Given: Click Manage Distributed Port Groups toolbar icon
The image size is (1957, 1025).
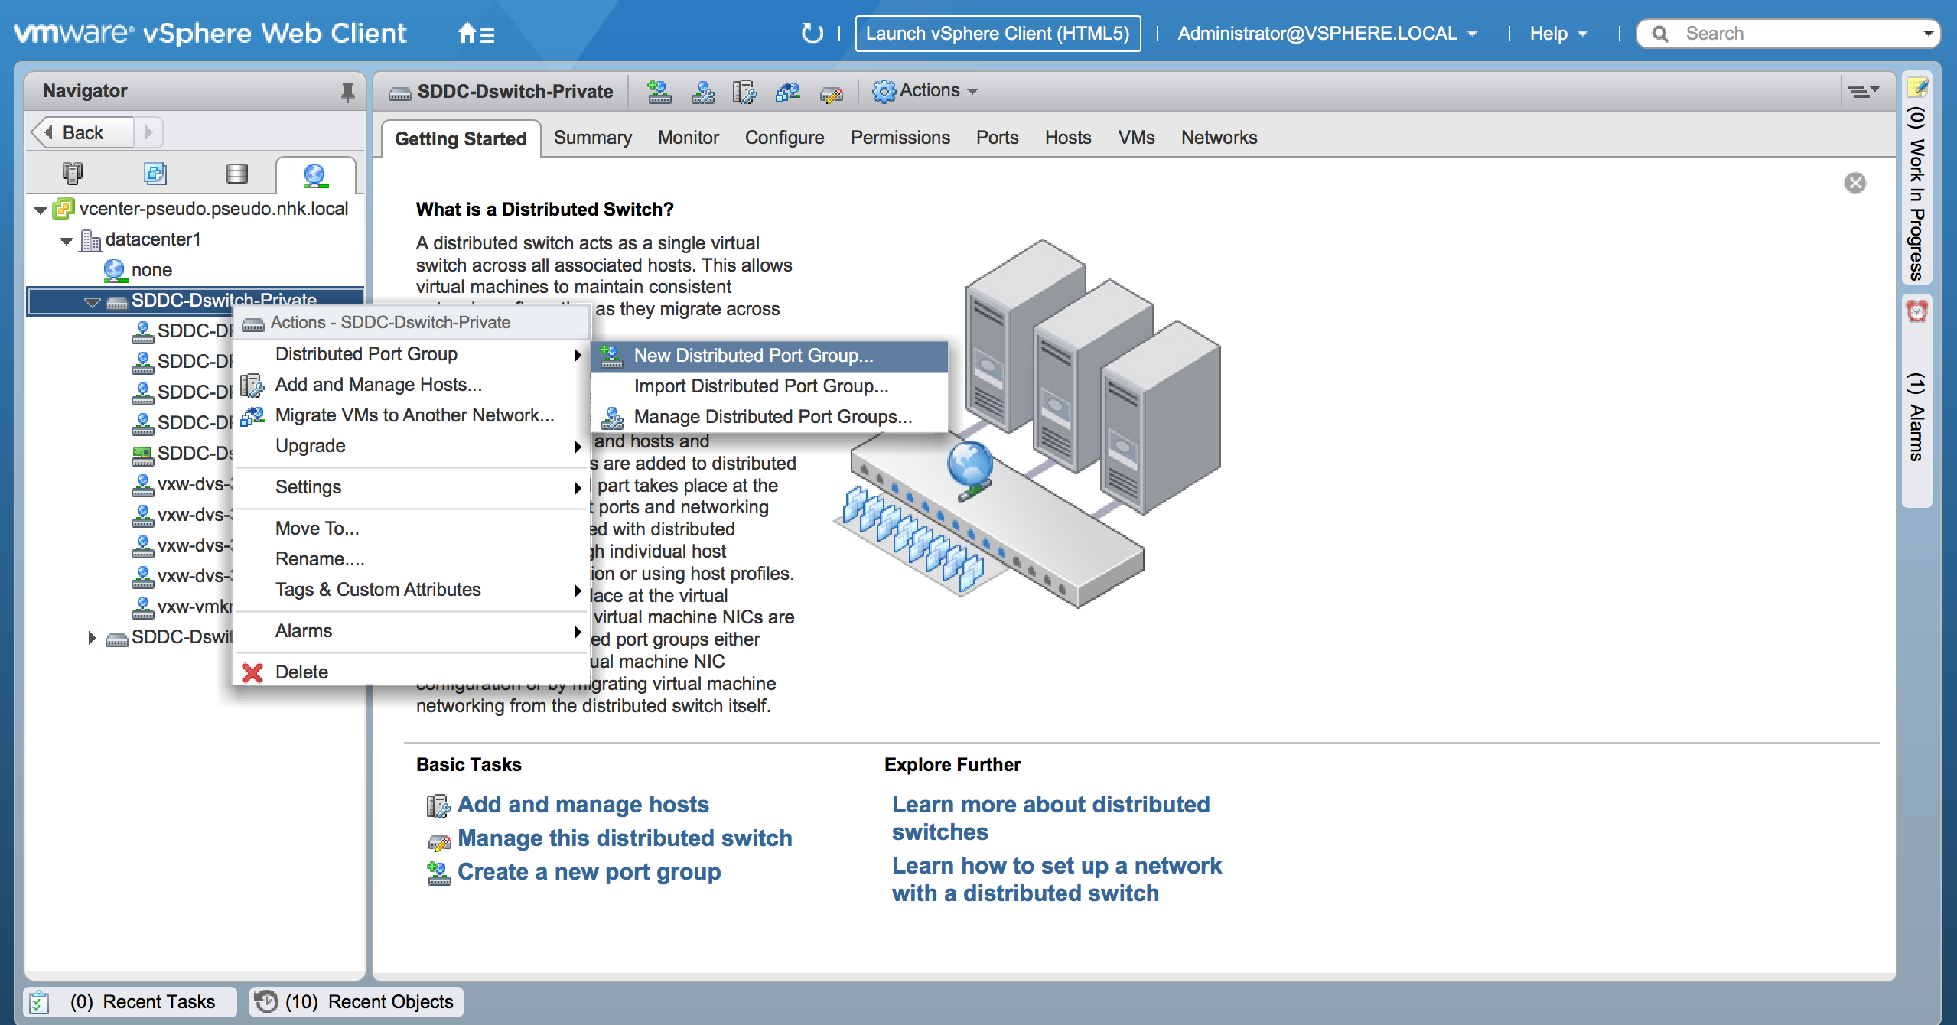Looking at the screenshot, I should coord(702,92).
